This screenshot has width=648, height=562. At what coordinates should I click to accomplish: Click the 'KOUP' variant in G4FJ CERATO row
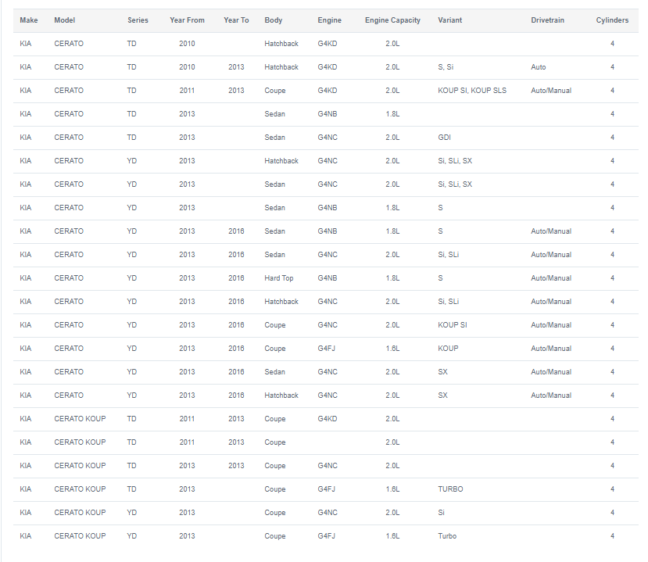pyautogui.click(x=448, y=348)
